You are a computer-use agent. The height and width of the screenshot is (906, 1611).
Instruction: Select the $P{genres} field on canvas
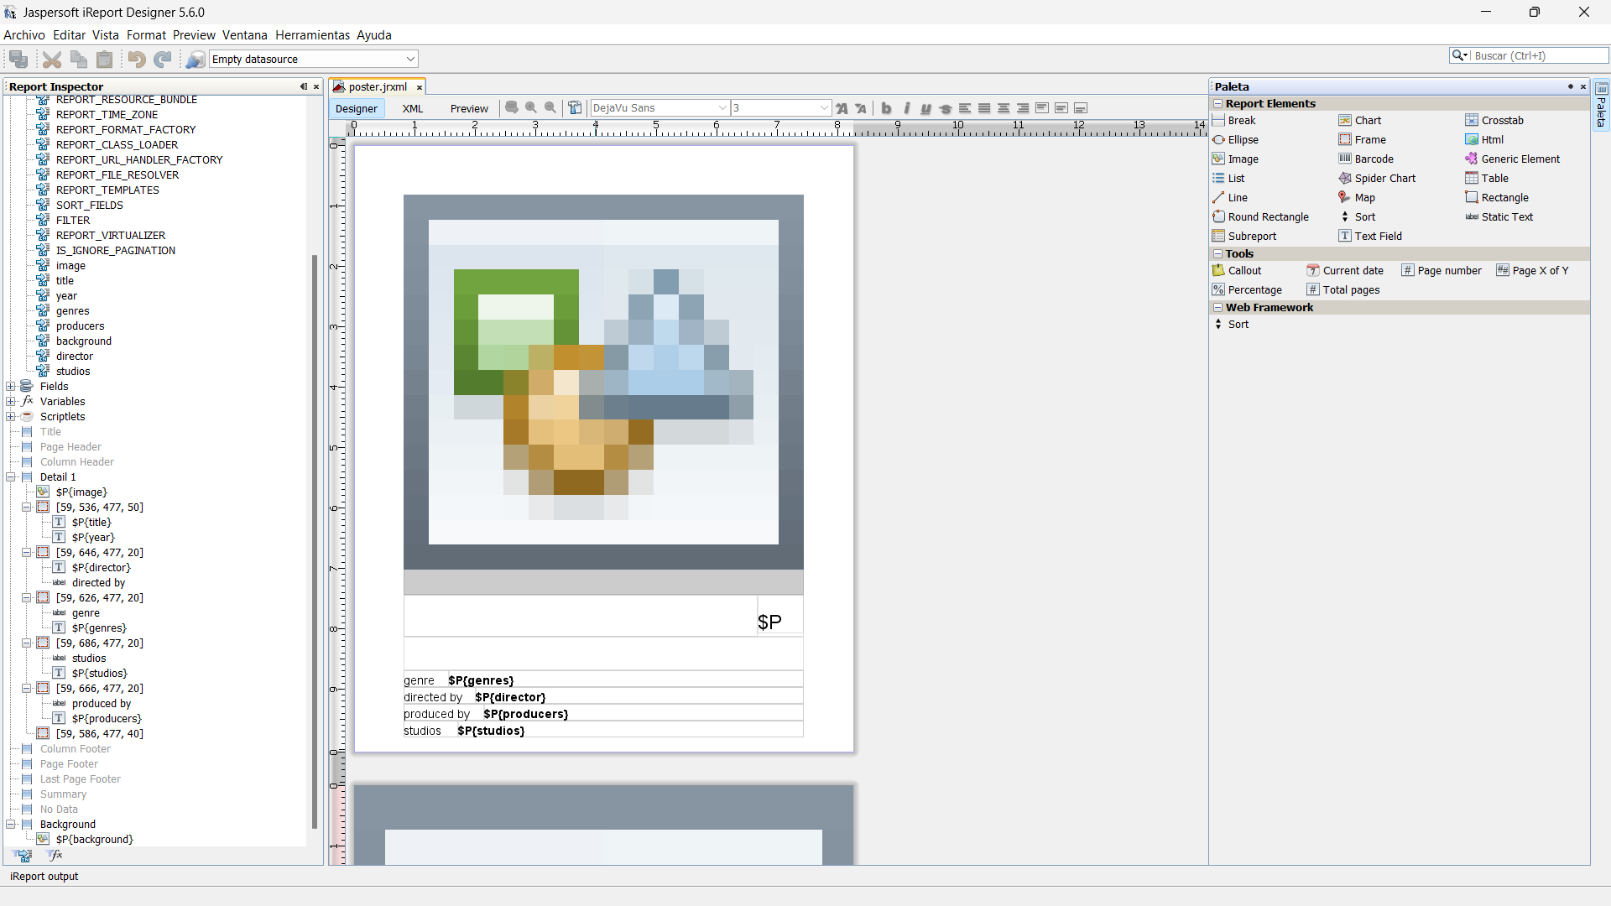(x=481, y=680)
